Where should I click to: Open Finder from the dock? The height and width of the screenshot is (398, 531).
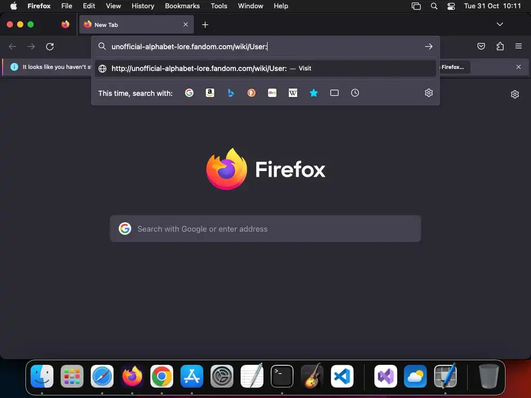point(42,376)
